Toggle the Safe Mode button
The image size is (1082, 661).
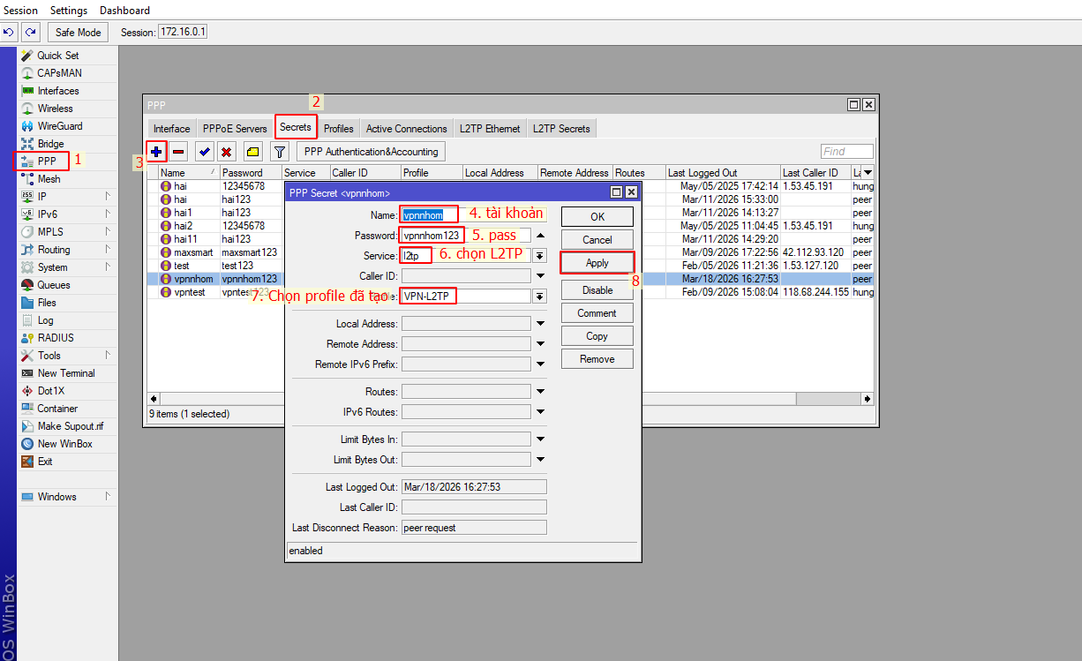pos(78,33)
